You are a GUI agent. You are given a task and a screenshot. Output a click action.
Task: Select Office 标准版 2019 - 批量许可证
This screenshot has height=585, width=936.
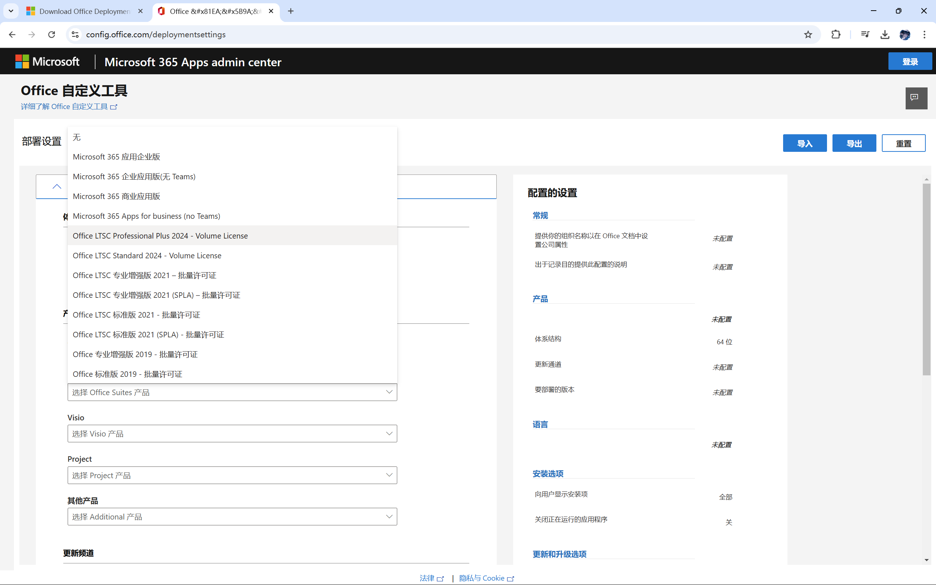pyautogui.click(x=232, y=374)
